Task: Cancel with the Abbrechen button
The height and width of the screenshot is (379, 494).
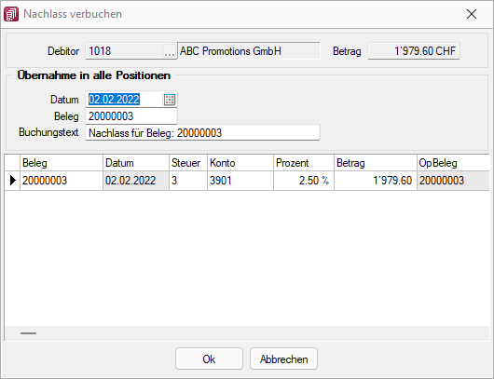Action: 284,359
